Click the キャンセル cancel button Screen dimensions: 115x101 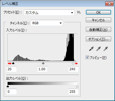[x=98, y=20]
